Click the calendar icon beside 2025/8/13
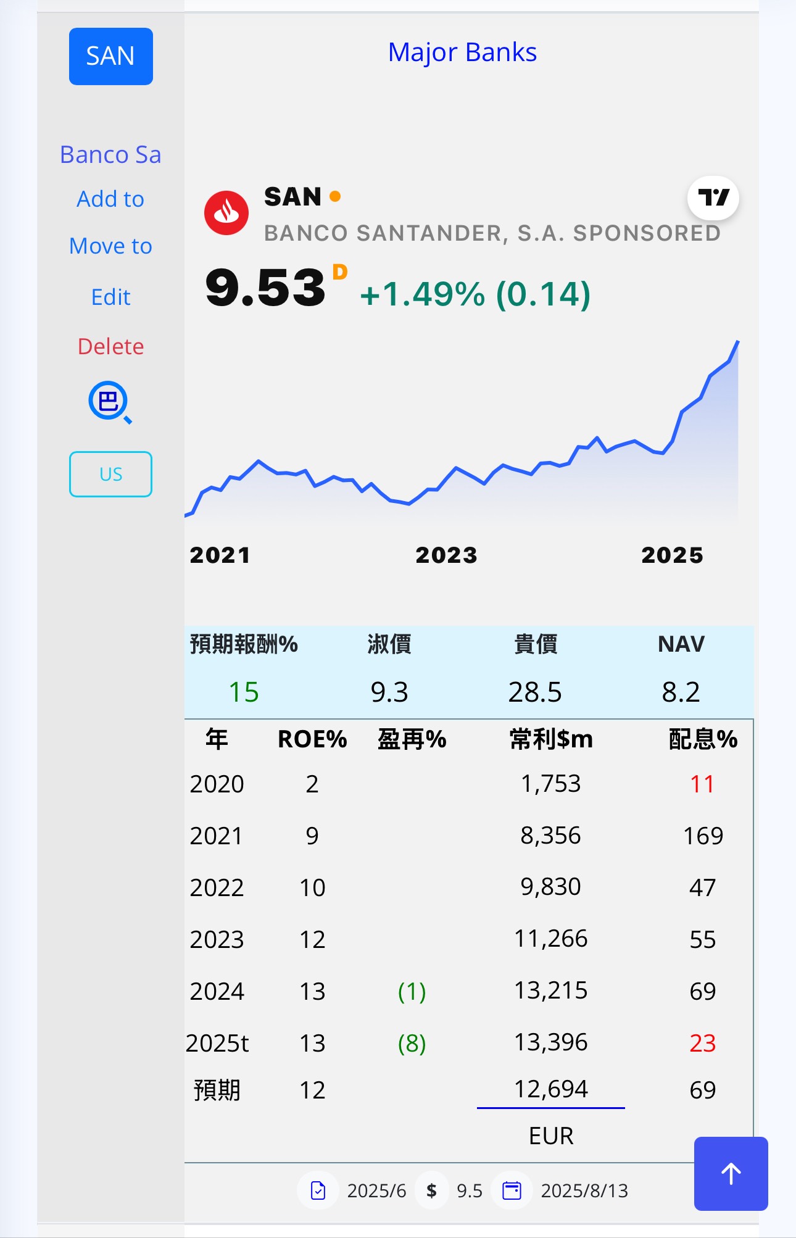Viewport: 796px width, 1238px height. click(x=512, y=1190)
